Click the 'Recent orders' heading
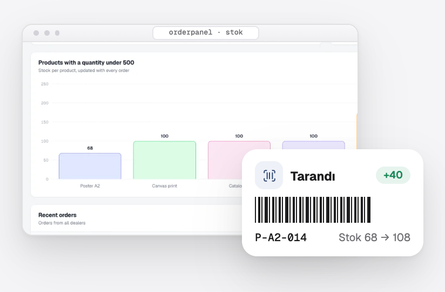Image resolution: width=445 pixels, height=292 pixels. [x=57, y=215]
